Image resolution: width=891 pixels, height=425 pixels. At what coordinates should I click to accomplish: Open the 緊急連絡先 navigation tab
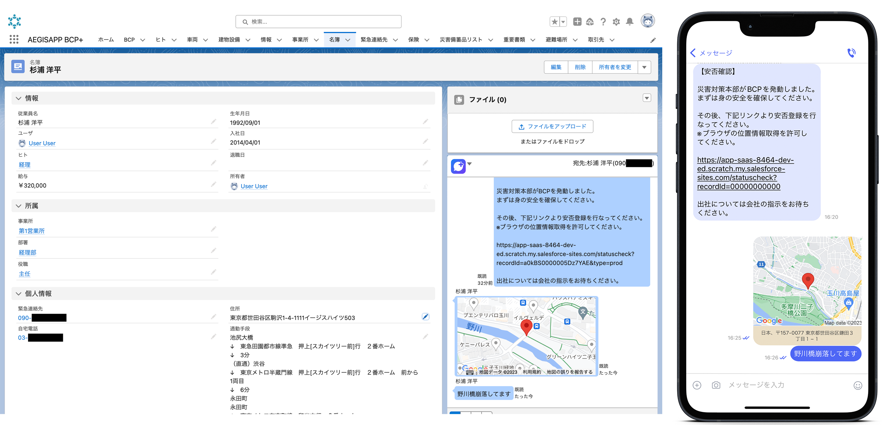coord(374,40)
